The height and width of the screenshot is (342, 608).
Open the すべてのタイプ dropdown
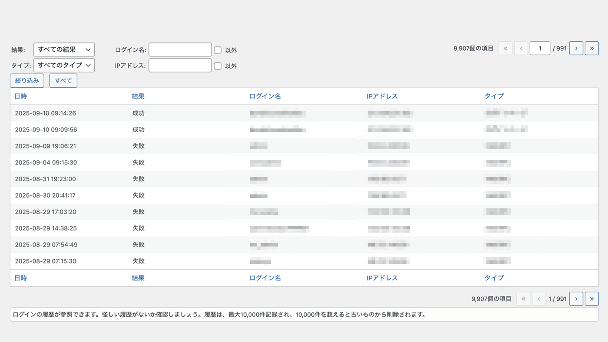(64, 65)
